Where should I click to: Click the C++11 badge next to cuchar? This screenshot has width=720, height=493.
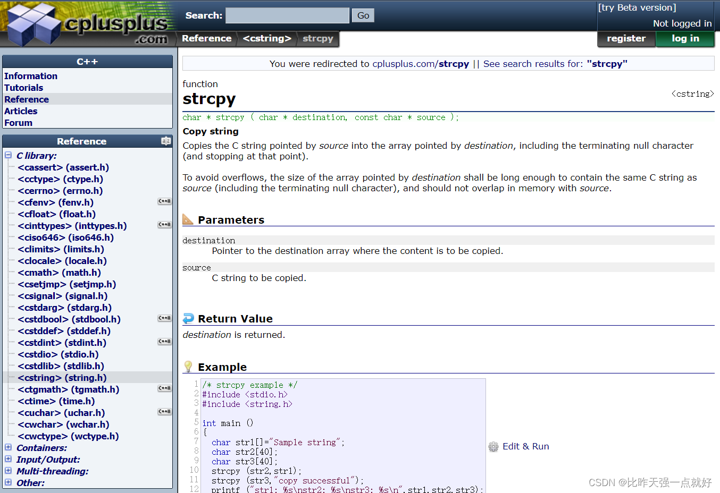pyautogui.click(x=165, y=412)
